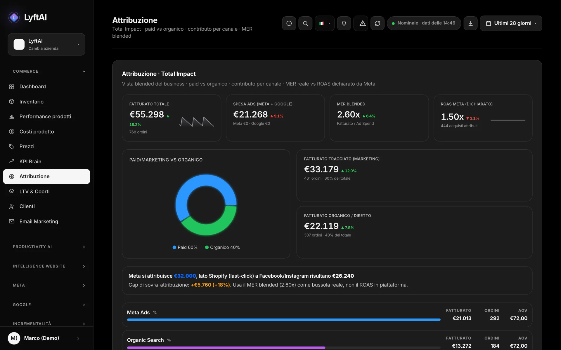Click the search magnifier icon
The image size is (561, 350).
(305, 23)
